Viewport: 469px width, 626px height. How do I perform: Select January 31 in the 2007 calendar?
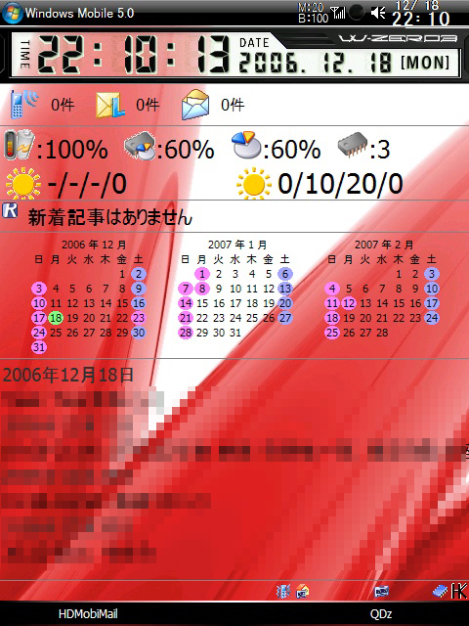click(x=235, y=333)
